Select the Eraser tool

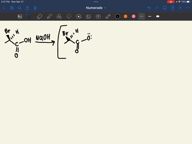coord(39,16)
